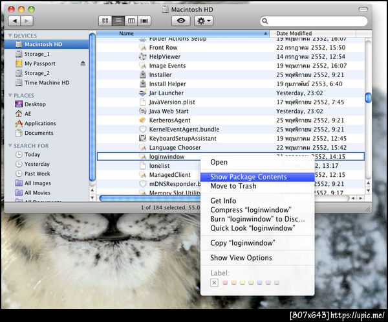The image size is (388, 322).
Task: Open Applications in sidebar
Action: 47,123
